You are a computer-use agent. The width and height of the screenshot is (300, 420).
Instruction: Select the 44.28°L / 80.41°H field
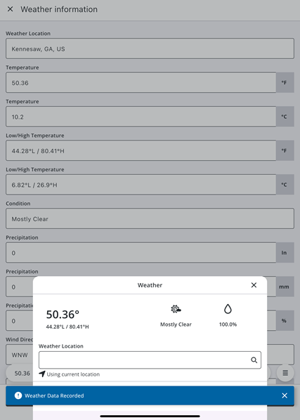tap(141, 150)
